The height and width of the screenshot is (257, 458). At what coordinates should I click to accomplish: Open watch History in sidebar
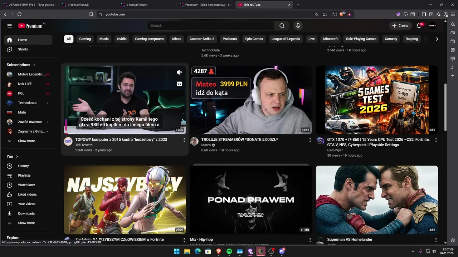(28, 166)
